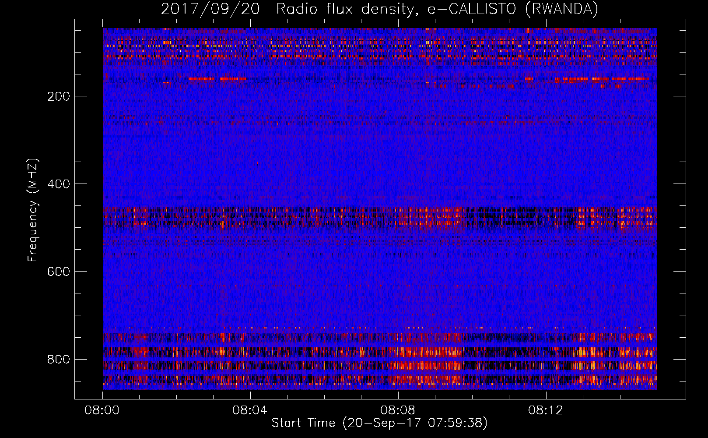The image size is (708, 438).
Task: Click the 08:12 time tick label
Action: [x=546, y=410]
